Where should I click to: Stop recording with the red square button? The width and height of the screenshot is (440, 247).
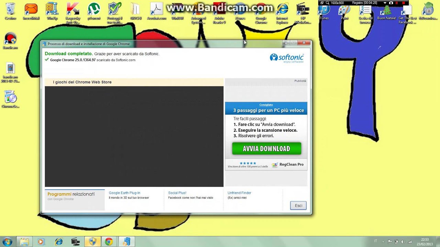(x=404, y=3)
